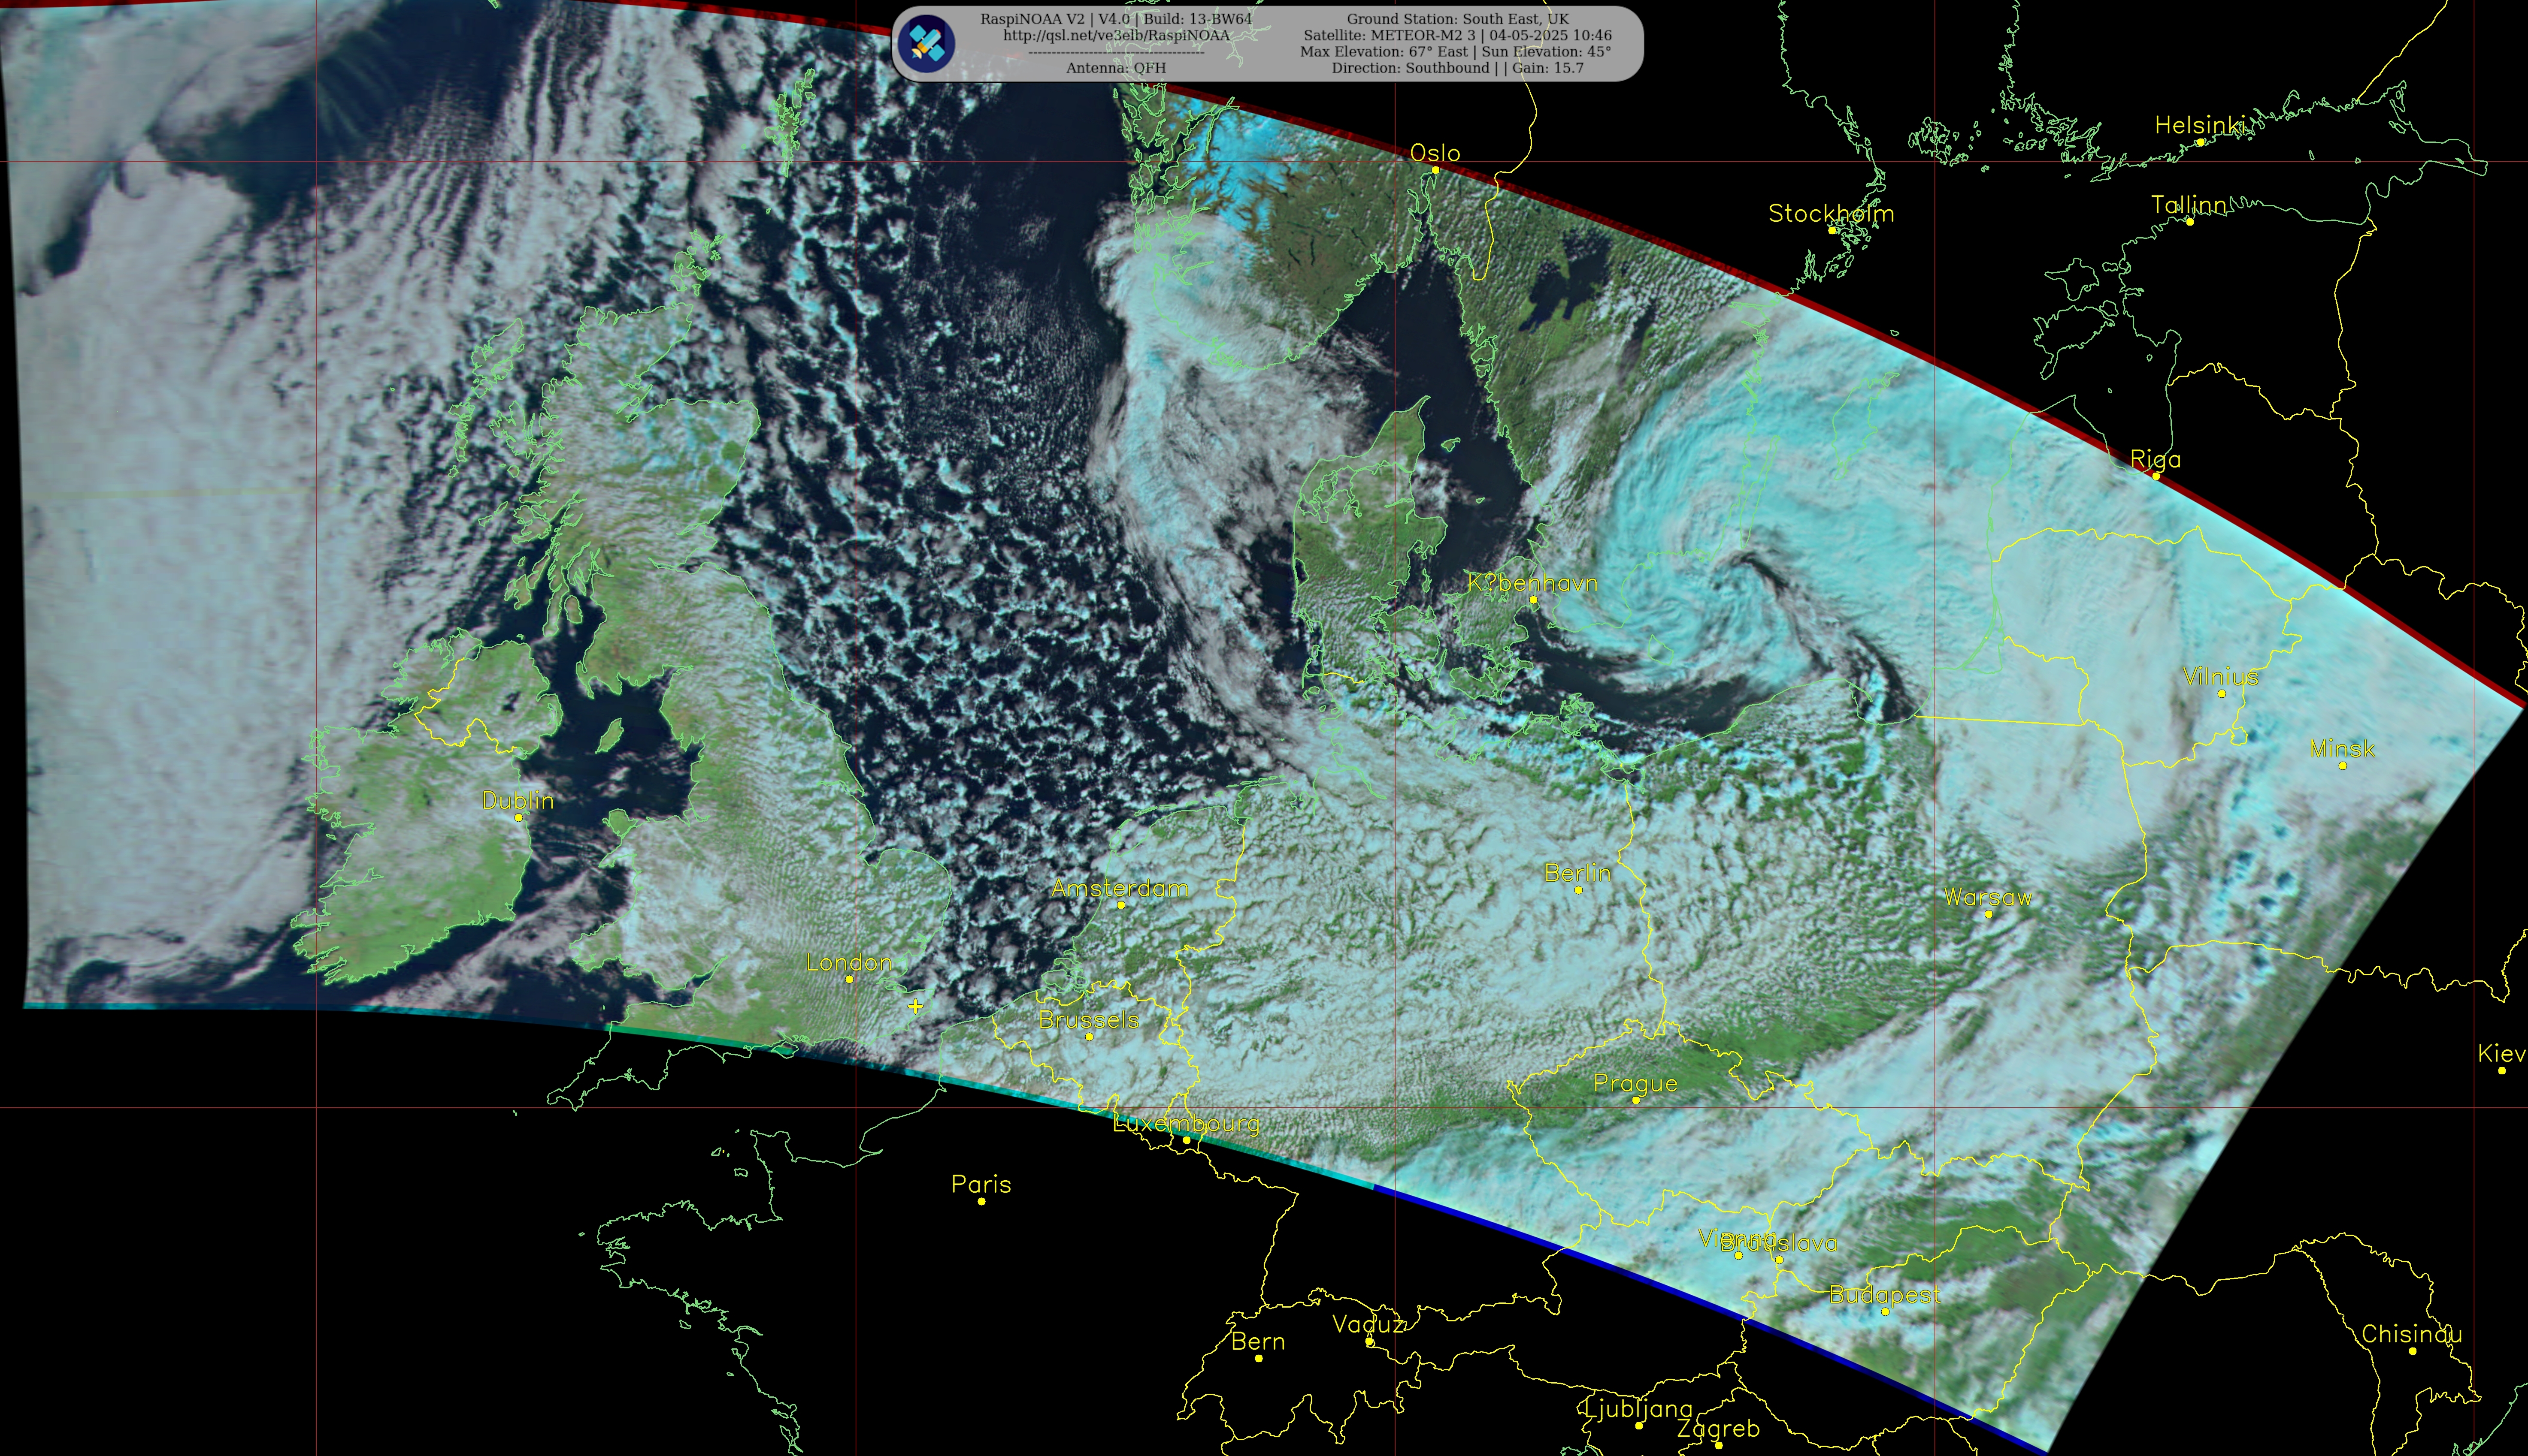2528x1456 pixels.
Task: Click the 'Satellite: METEOR-M2 3' line
Action: coord(1458,35)
